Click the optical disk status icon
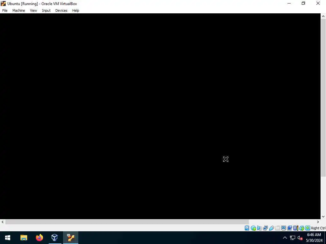Image resolution: width=326 pixels, height=244 pixels. [253, 228]
